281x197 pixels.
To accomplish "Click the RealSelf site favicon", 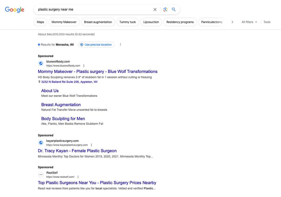I will [41, 175].
